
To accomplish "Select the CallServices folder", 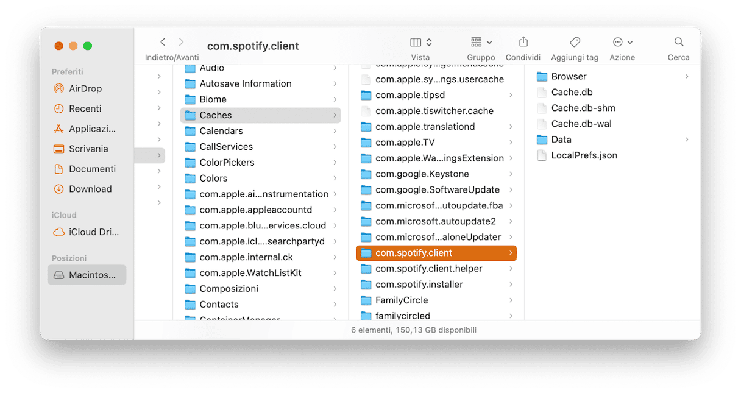I will [x=260, y=147].
